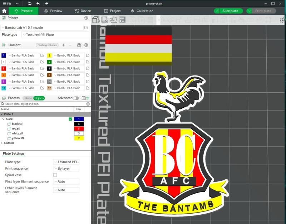Click the Save project disk icon
This screenshot has width=286, height=224.
click(x=29, y=4)
